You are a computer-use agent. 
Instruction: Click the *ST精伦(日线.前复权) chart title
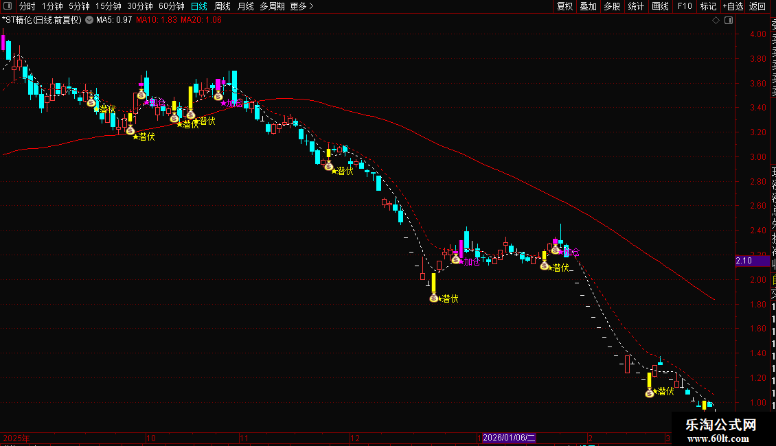42,21
